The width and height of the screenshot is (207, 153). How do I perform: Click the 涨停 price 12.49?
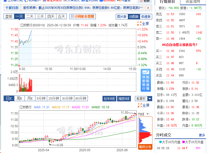pyautogui.click(x=170, y=120)
